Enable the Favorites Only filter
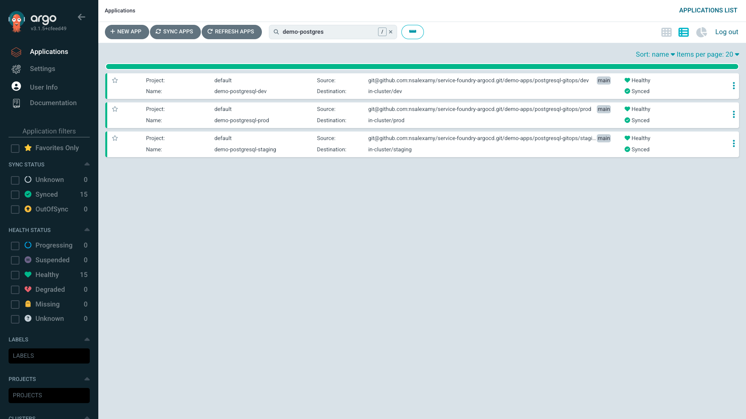The width and height of the screenshot is (746, 419). pyautogui.click(x=15, y=148)
